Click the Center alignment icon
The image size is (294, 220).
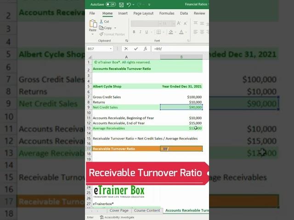point(202,32)
